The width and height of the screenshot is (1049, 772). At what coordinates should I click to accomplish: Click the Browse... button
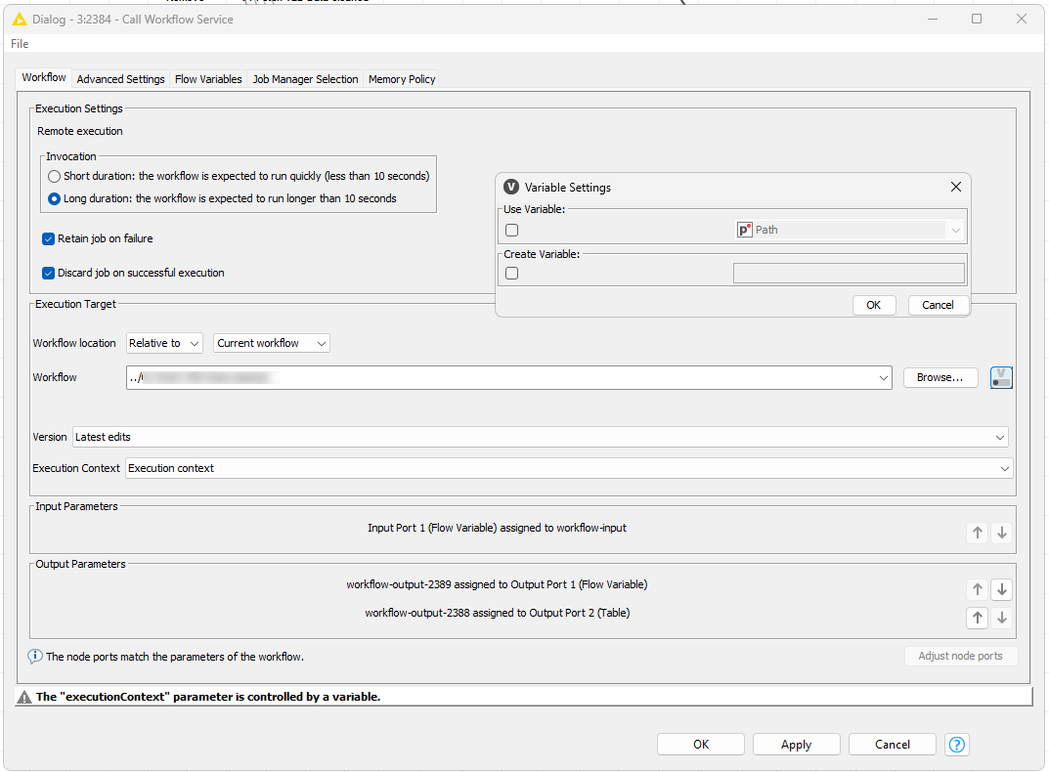point(940,377)
